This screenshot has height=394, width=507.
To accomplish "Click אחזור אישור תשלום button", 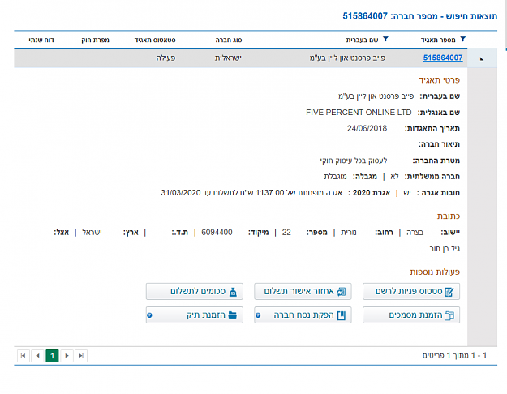I will [x=303, y=292].
